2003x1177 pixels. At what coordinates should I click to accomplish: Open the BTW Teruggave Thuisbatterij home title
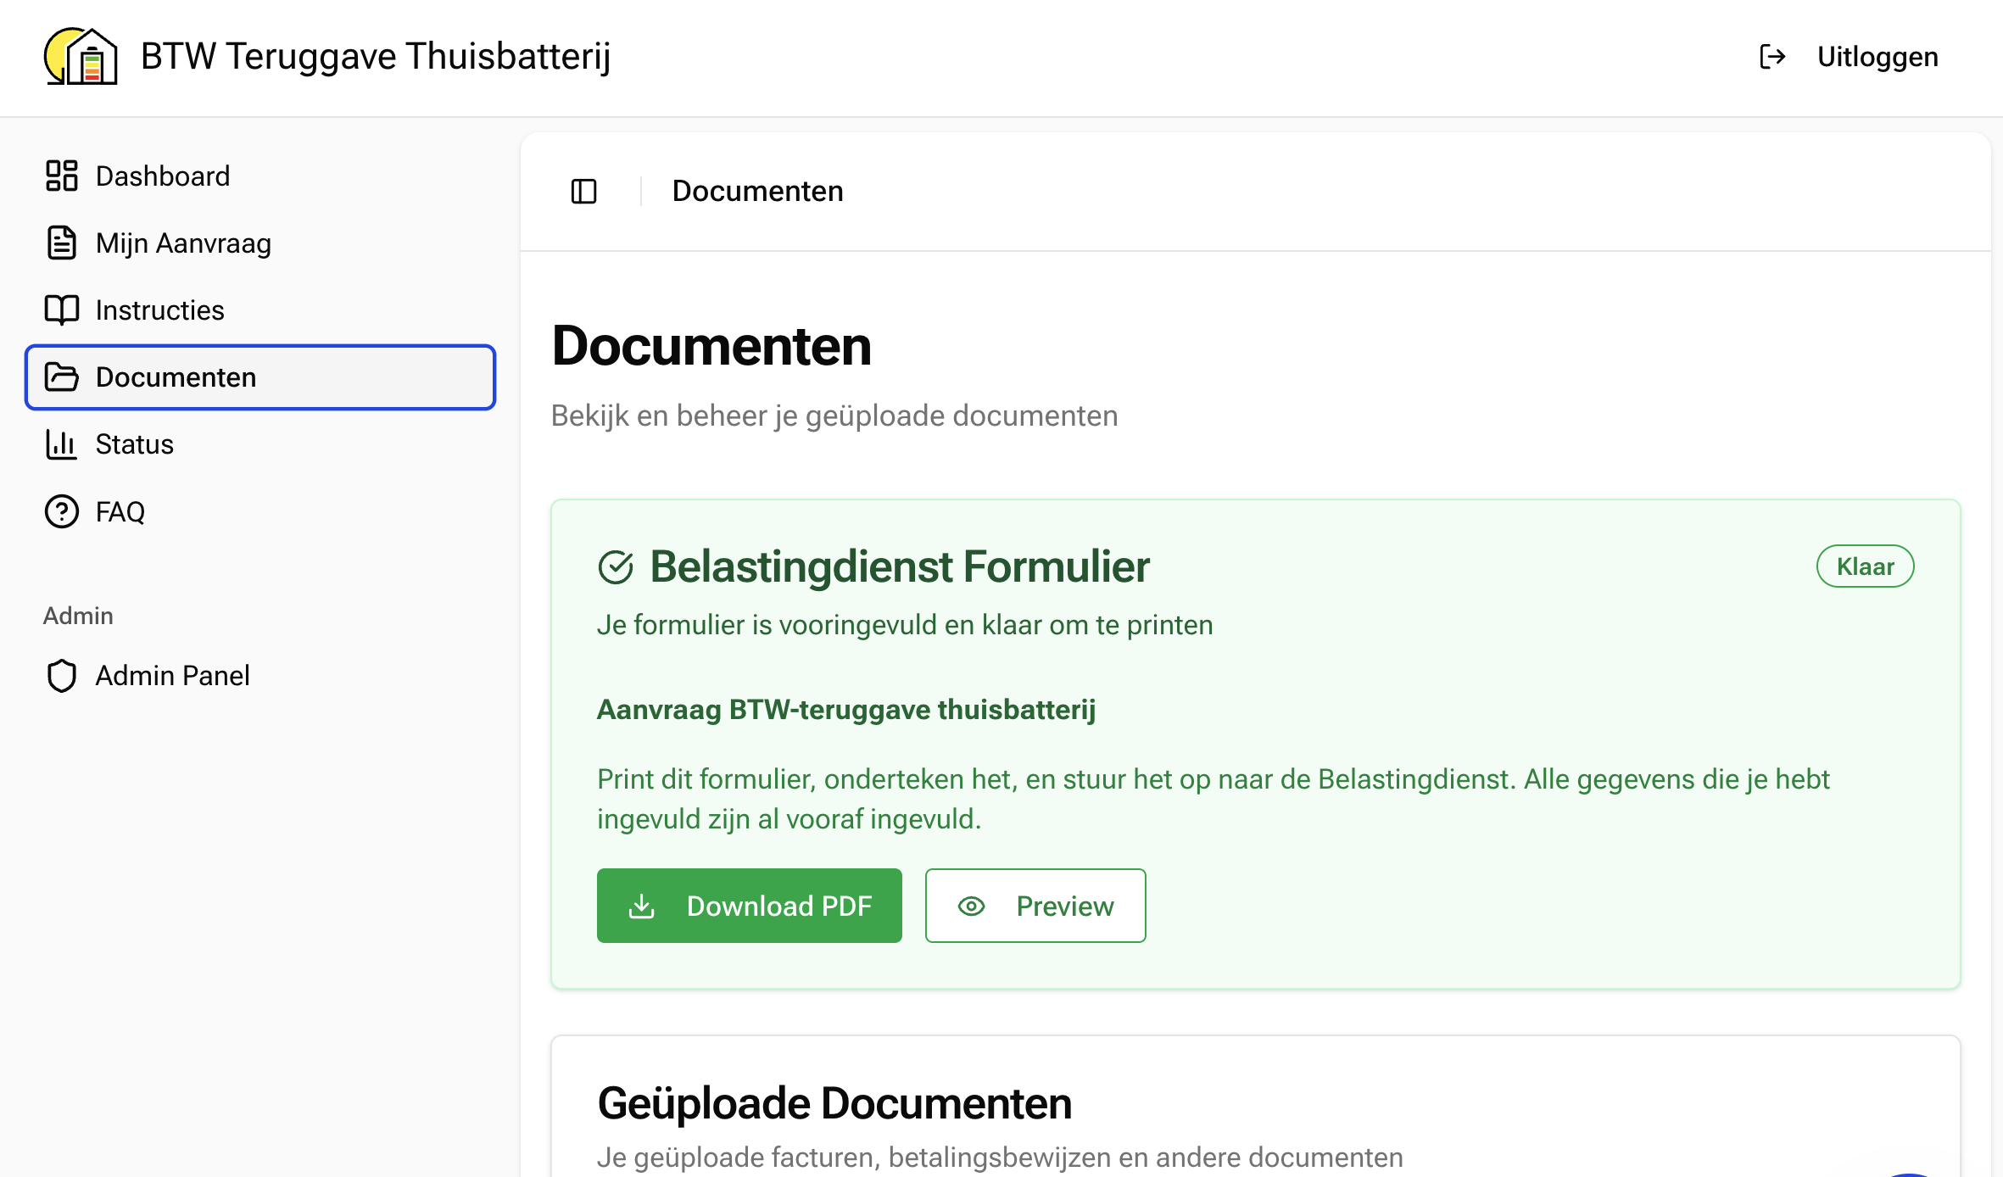click(376, 57)
